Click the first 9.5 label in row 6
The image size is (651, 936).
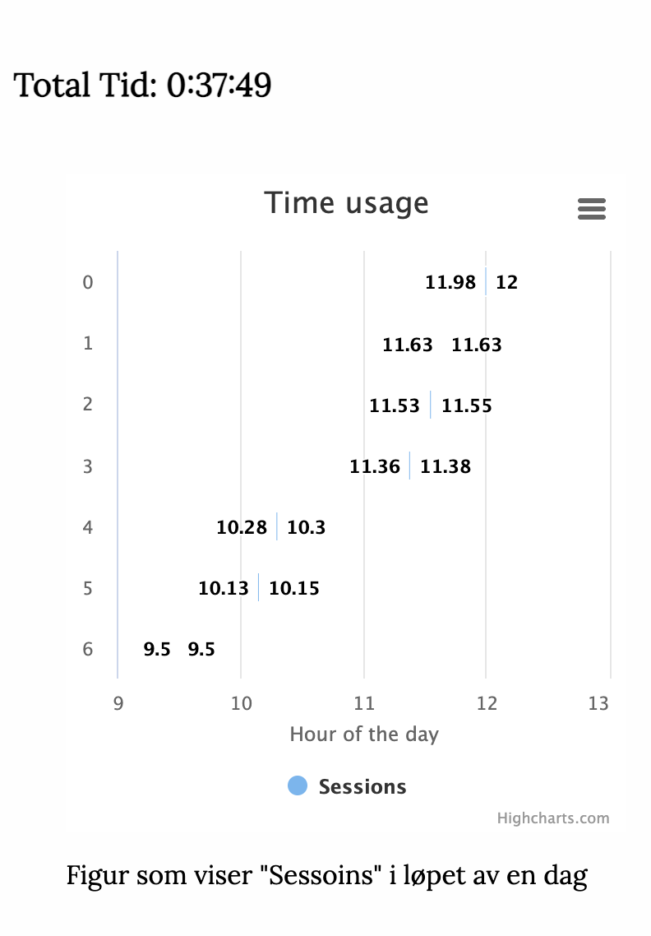157,649
